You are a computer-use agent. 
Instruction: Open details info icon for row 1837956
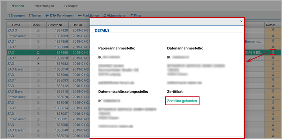(273, 41)
